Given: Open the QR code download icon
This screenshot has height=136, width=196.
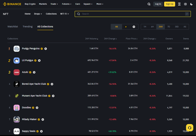Looking at the screenshot, I should click(179, 4).
